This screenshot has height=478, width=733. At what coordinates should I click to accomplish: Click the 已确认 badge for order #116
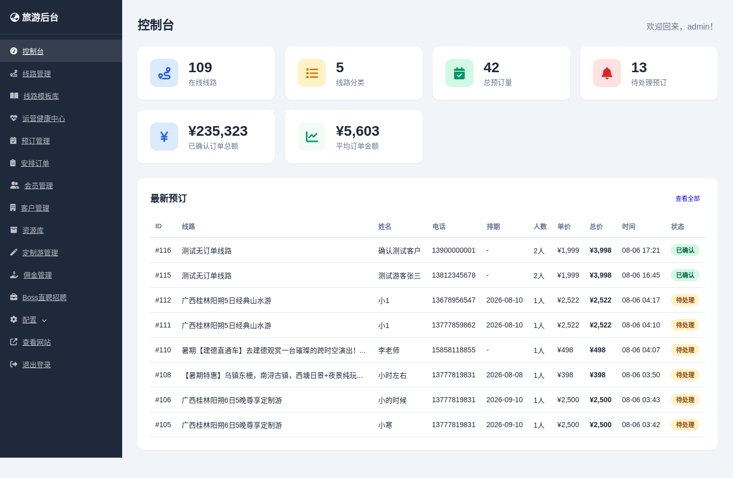point(685,250)
